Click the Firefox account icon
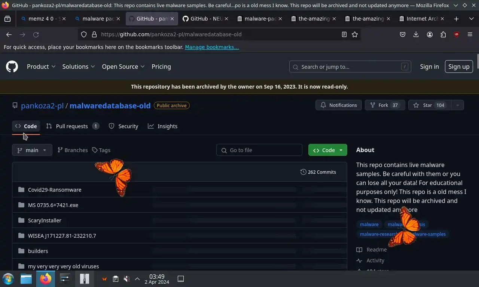Screen dimensions: 479x287 click(x=430, y=34)
